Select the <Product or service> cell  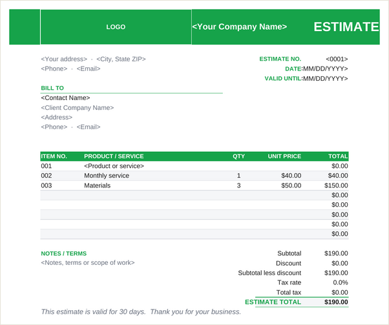(114, 166)
